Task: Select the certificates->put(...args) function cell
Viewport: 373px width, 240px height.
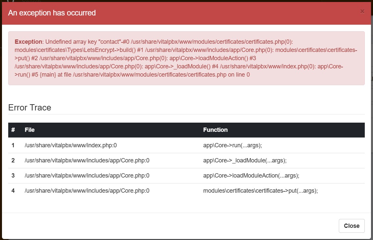Action: click(260, 191)
